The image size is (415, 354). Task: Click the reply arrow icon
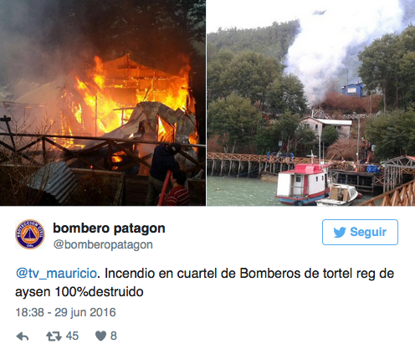[x=23, y=336]
